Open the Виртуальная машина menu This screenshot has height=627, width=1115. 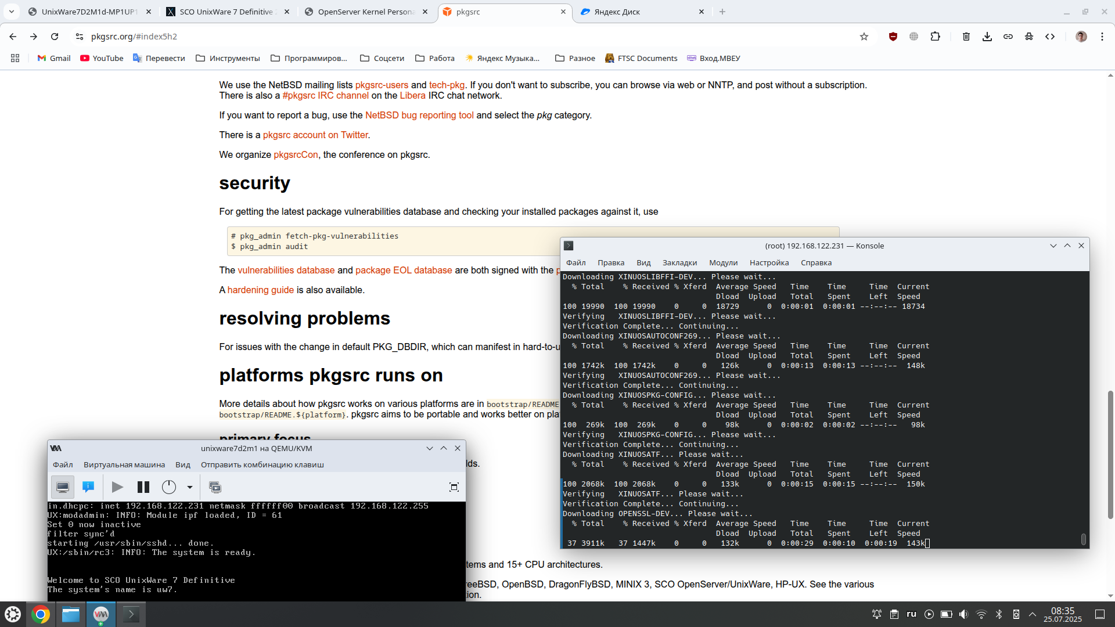pyautogui.click(x=124, y=464)
